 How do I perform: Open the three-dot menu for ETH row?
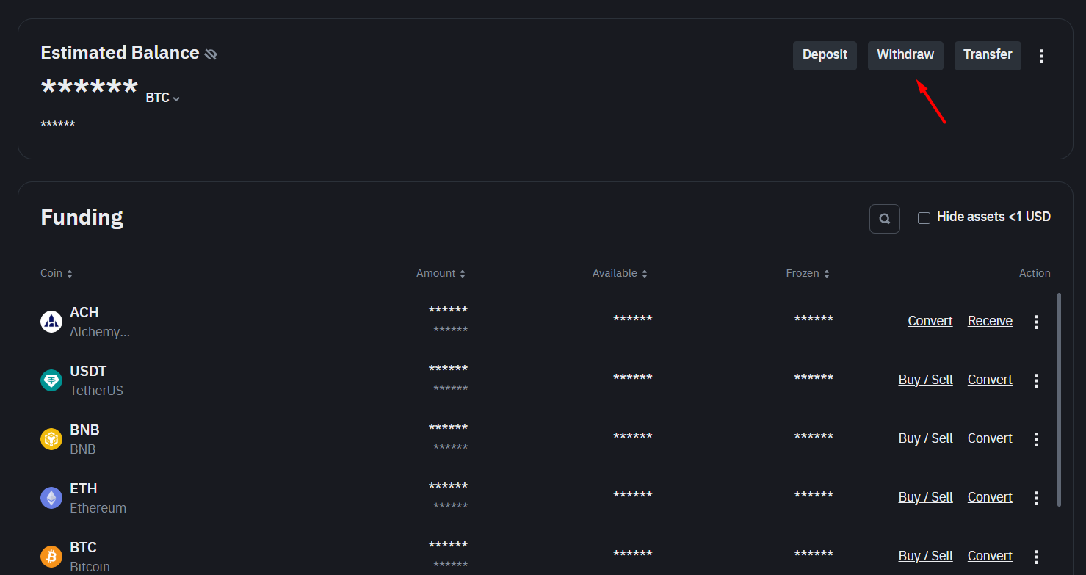[1036, 498]
